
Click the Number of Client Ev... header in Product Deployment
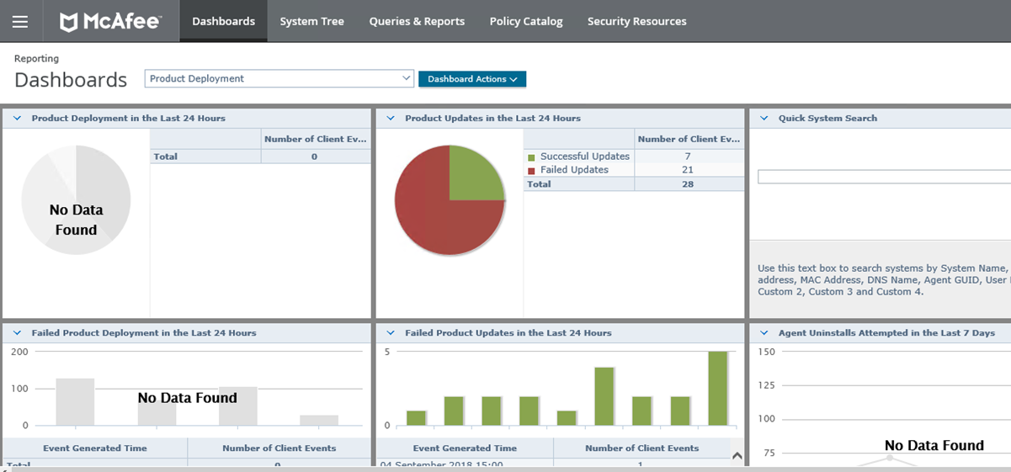[316, 140]
